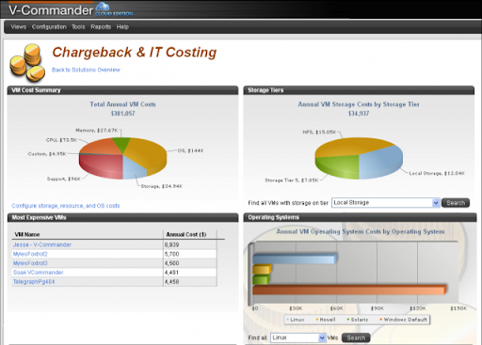Click the Linux legend entry
The image size is (482, 345).
[296, 320]
